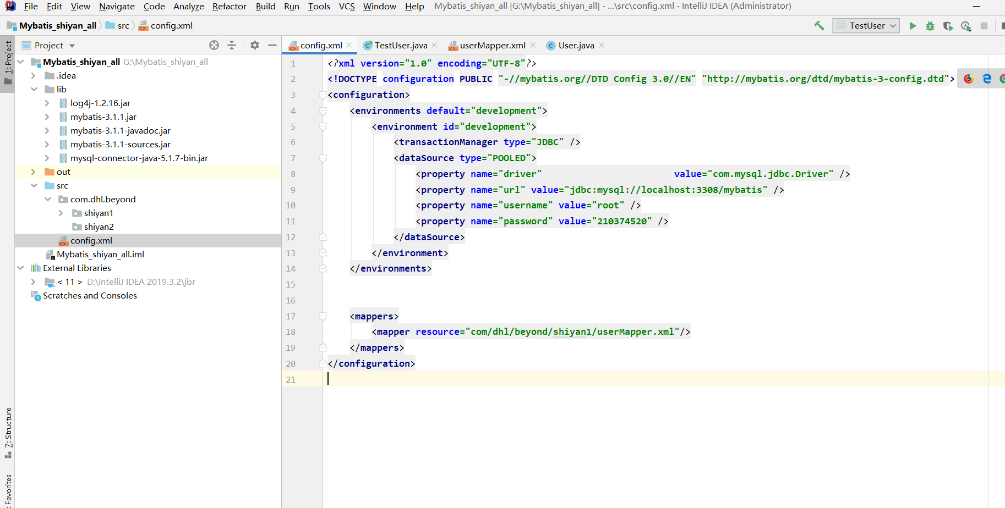The width and height of the screenshot is (1005, 508).
Task: Expand the shiyan1 package
Action: pyautogui.click(x=61, y=213)
